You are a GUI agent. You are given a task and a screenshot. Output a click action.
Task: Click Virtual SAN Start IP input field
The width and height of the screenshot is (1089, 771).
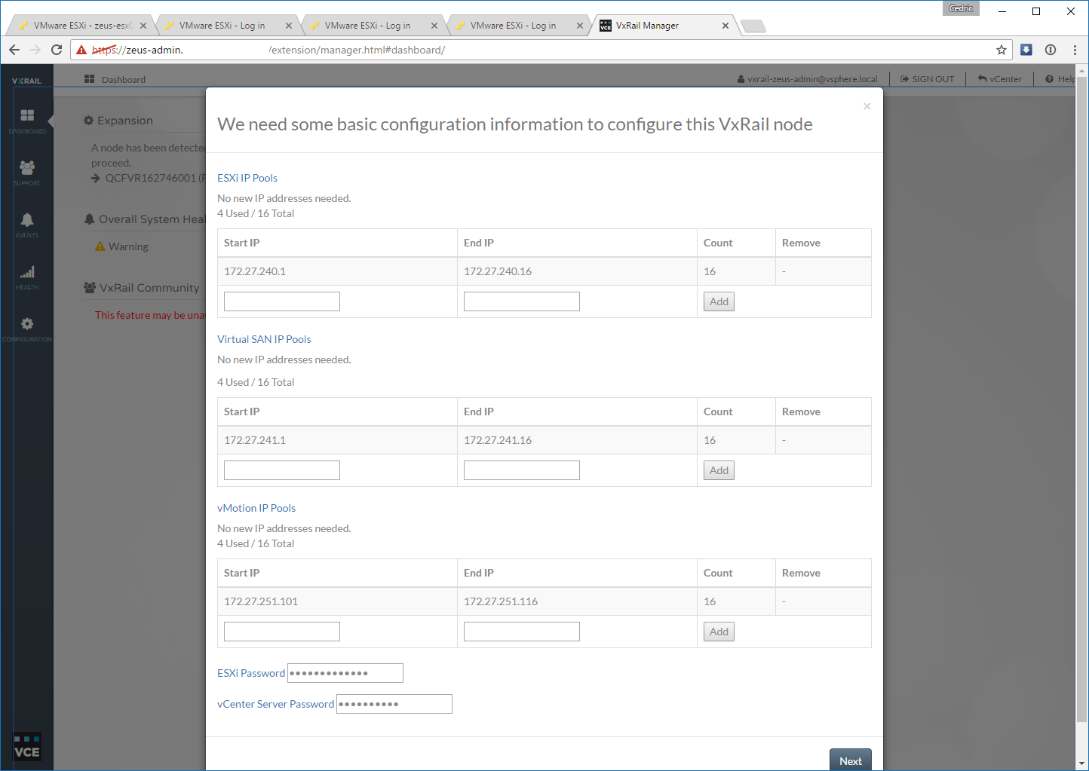pyautogui.click(x=282, y=470)
